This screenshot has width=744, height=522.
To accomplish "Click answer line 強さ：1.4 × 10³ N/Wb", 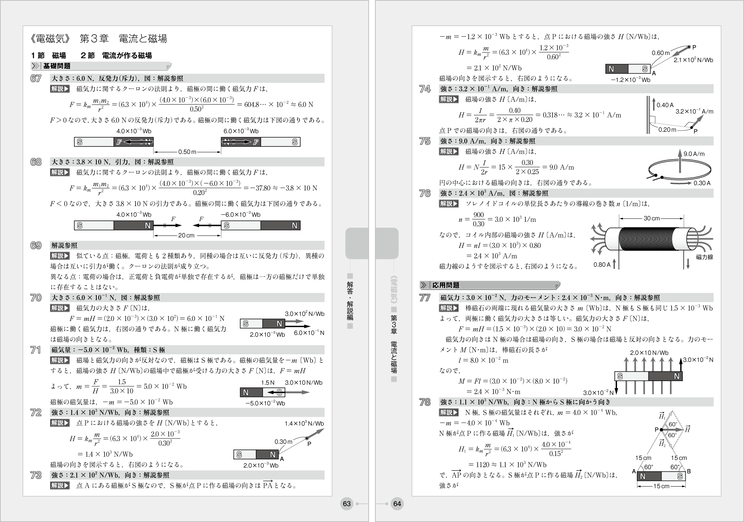I will [187, 413].
